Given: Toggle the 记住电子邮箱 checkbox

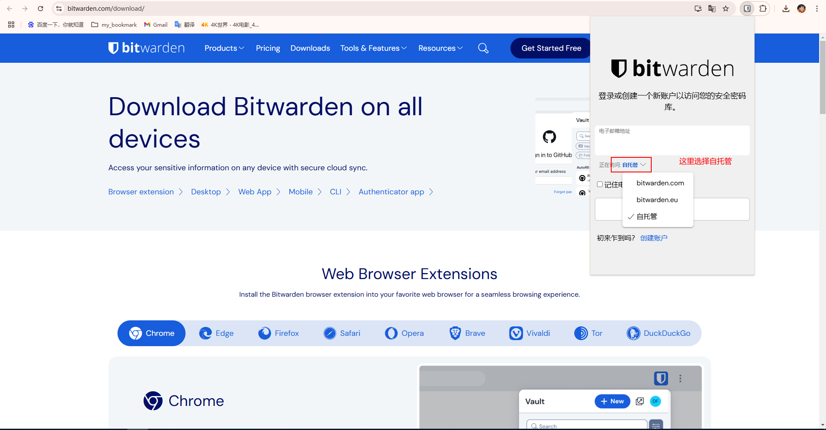Looking at the screenshot, I should (x=600, y=184).
